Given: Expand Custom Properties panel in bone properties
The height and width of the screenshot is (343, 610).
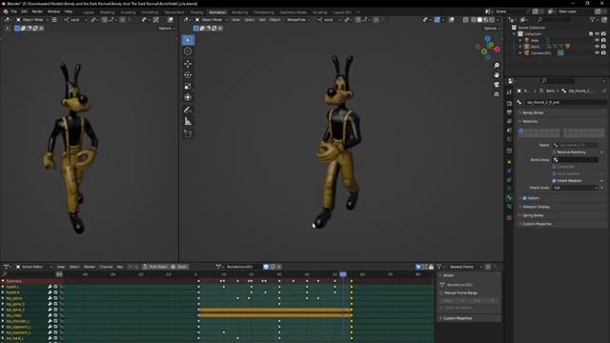Looking at the screenshot, I should pos(537,224).
